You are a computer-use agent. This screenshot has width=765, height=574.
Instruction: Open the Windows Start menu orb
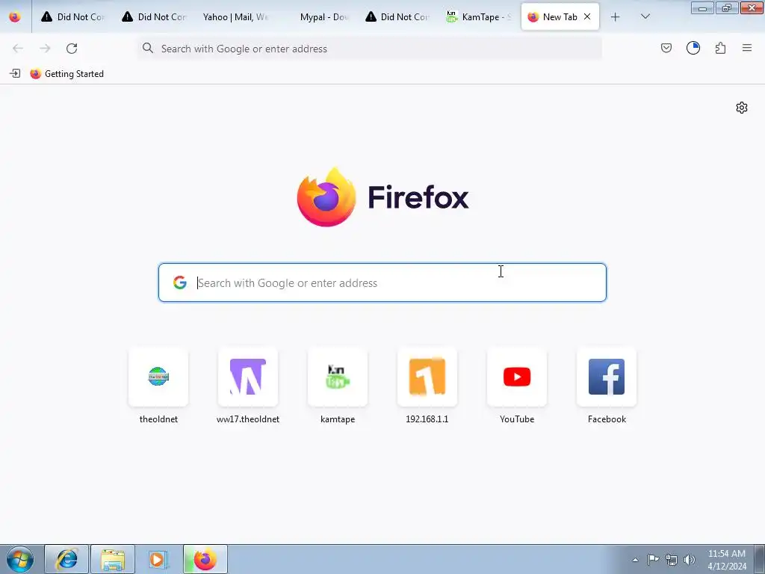[x=20, y=559]
